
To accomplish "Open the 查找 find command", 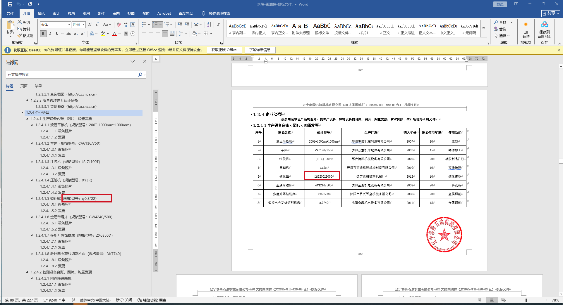I will coord(500,22).
